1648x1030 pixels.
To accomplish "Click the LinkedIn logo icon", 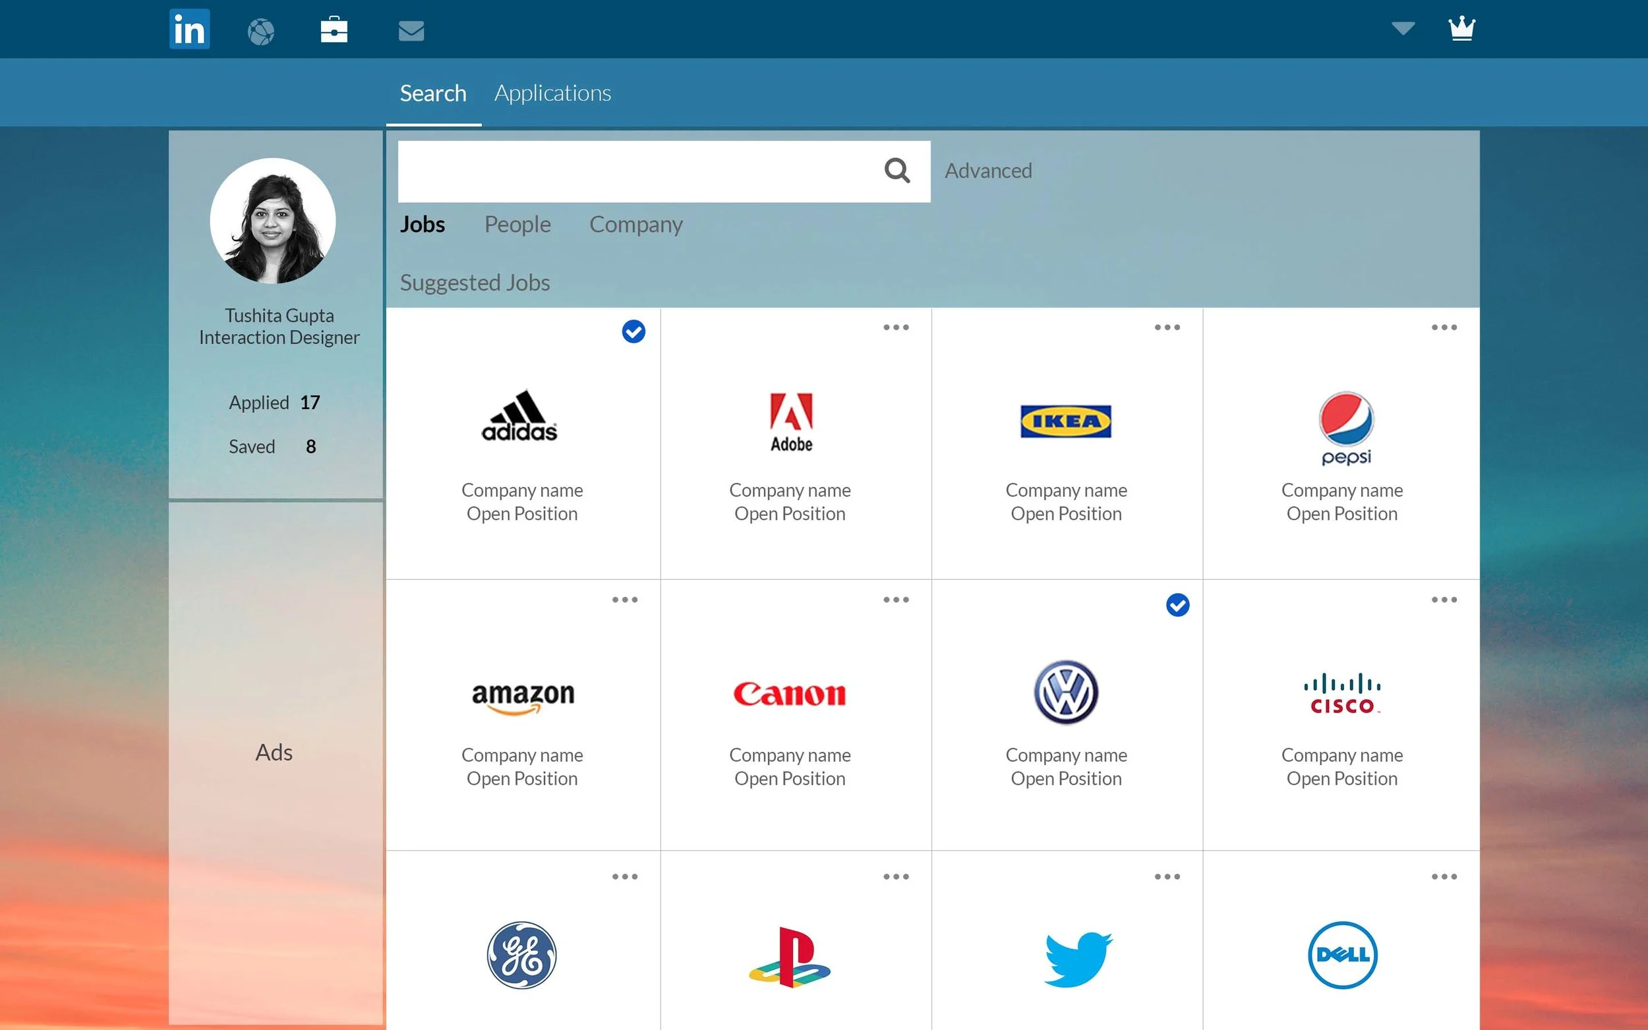I will pyautogui.click(x=189, y=29).
